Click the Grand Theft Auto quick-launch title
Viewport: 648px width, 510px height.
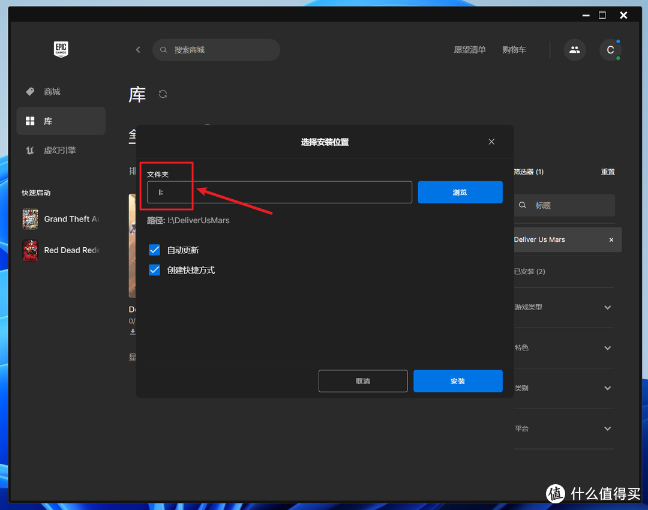72,219
